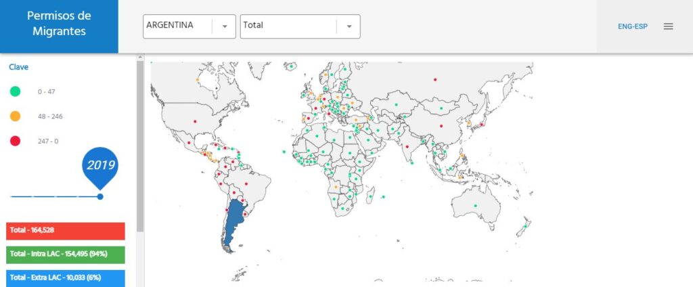Click the red dot on the United States
This screenshot has height=287, width=693.
[195, 122]
